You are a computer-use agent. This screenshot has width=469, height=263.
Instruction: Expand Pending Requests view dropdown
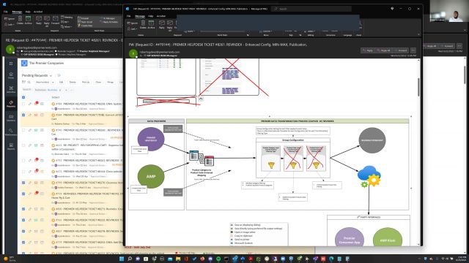(51, 75)
